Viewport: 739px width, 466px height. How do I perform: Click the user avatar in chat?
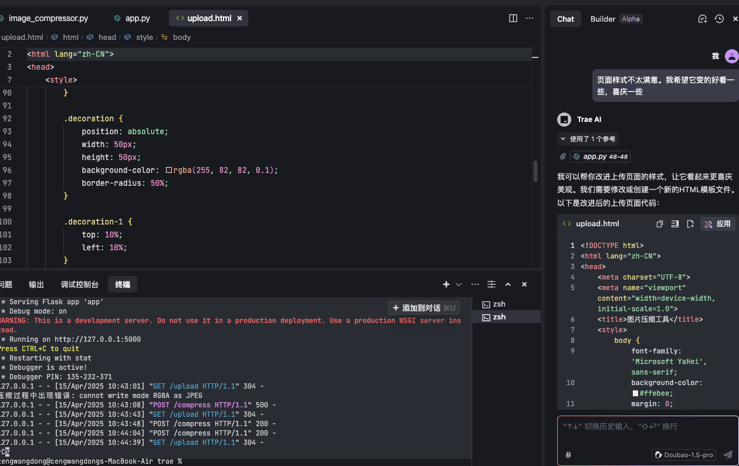coord(731,56)
